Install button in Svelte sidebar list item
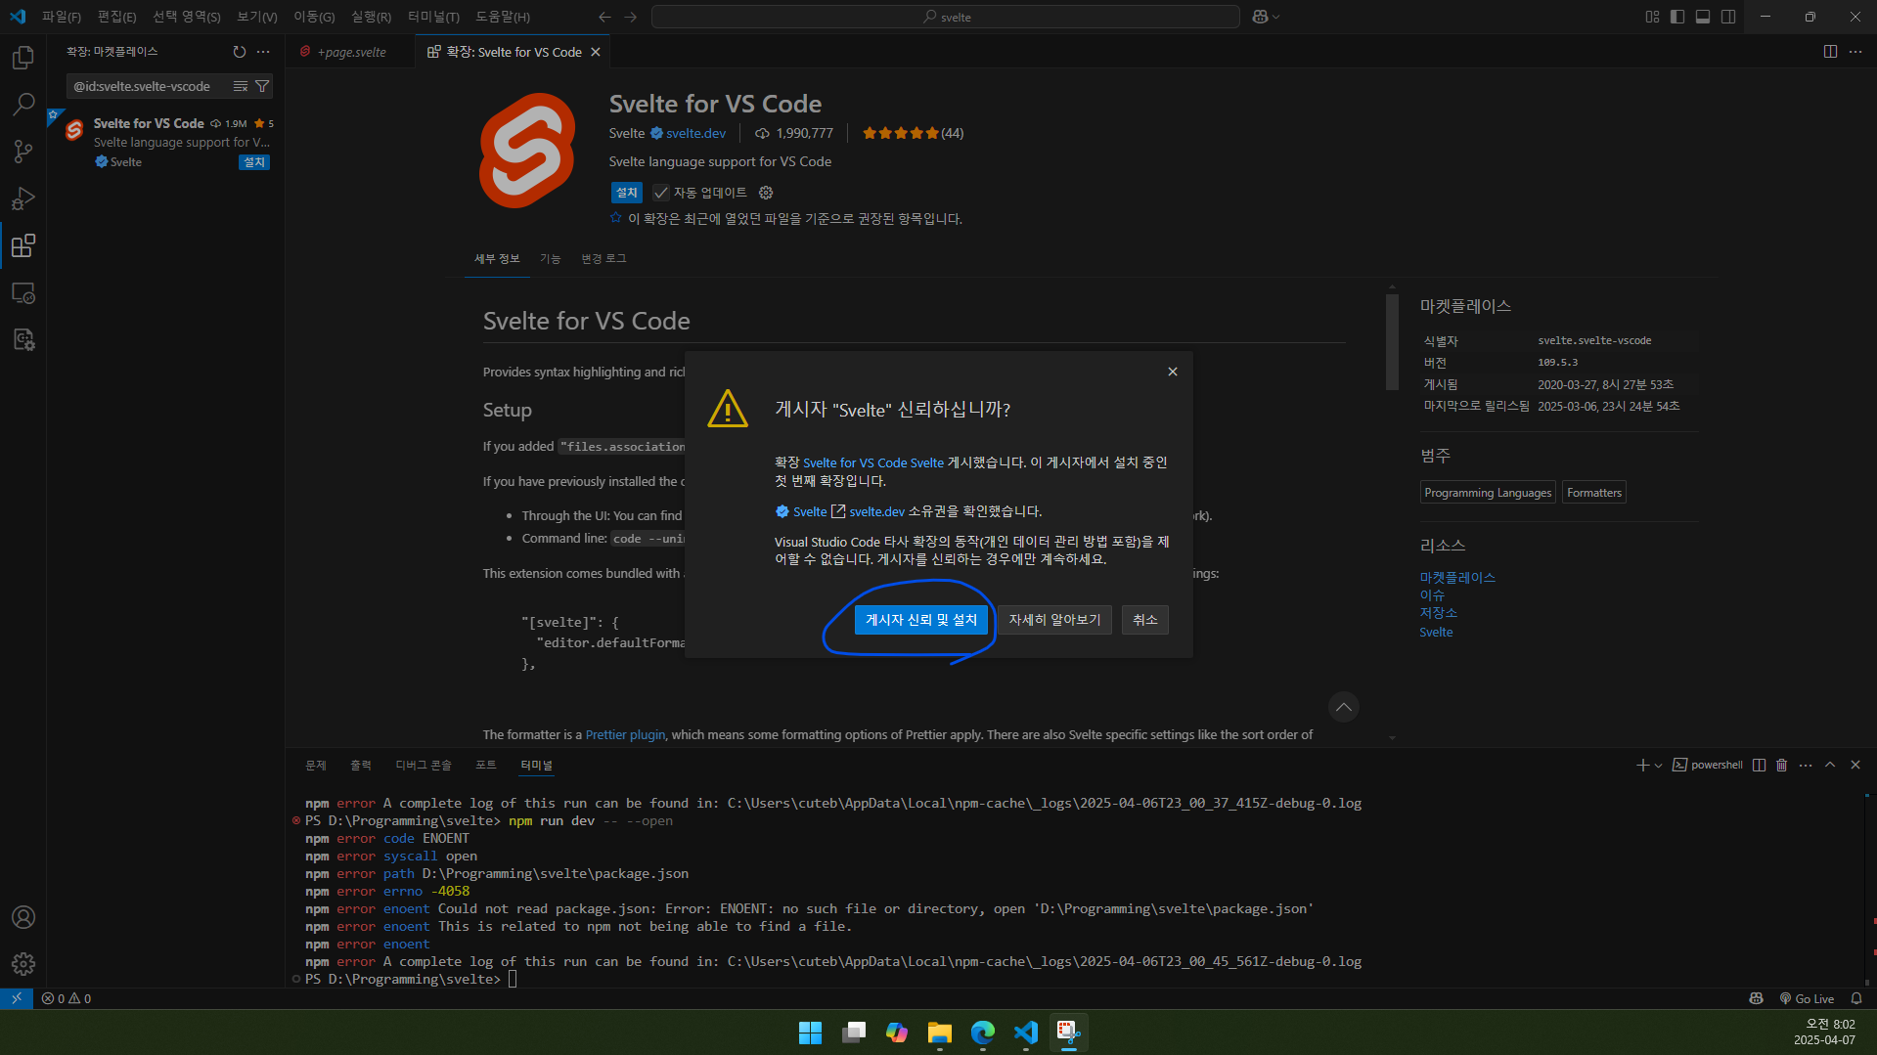 254,162
